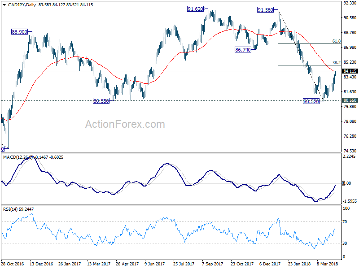
Task: Select the RSI 100 scale label
Action: pos(346,208)
